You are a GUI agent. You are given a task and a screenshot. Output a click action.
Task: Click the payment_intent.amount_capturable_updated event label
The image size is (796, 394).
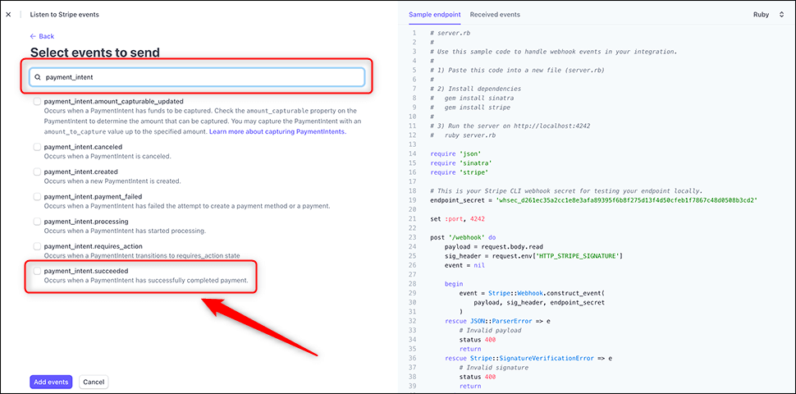click(x=114, y=102)
